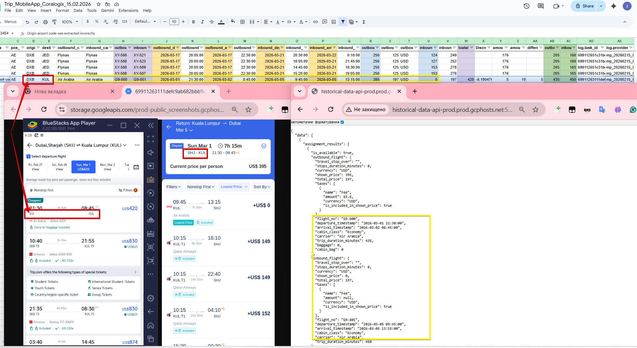Open the Data menu
Screen dimensions: 637x348
(x=78, y=10)
